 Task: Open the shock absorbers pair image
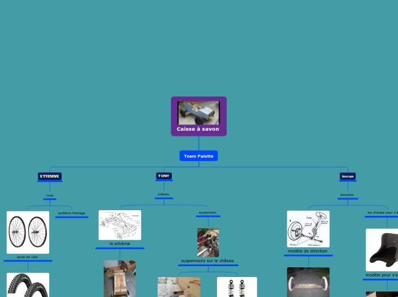(237, 287)
